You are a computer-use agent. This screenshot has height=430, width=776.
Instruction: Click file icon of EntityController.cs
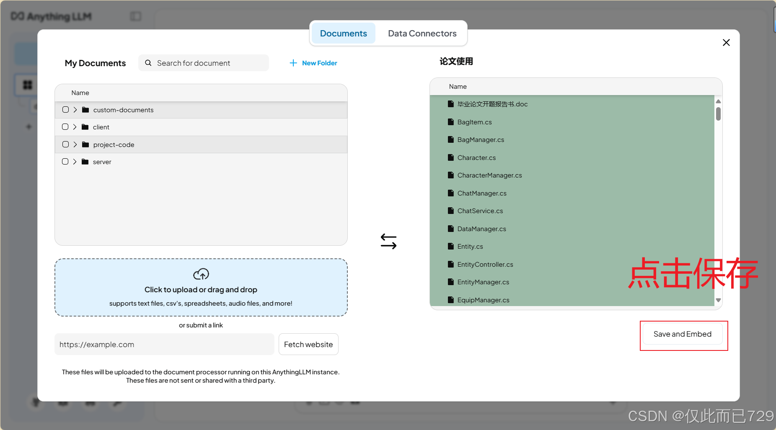(451, 264)
